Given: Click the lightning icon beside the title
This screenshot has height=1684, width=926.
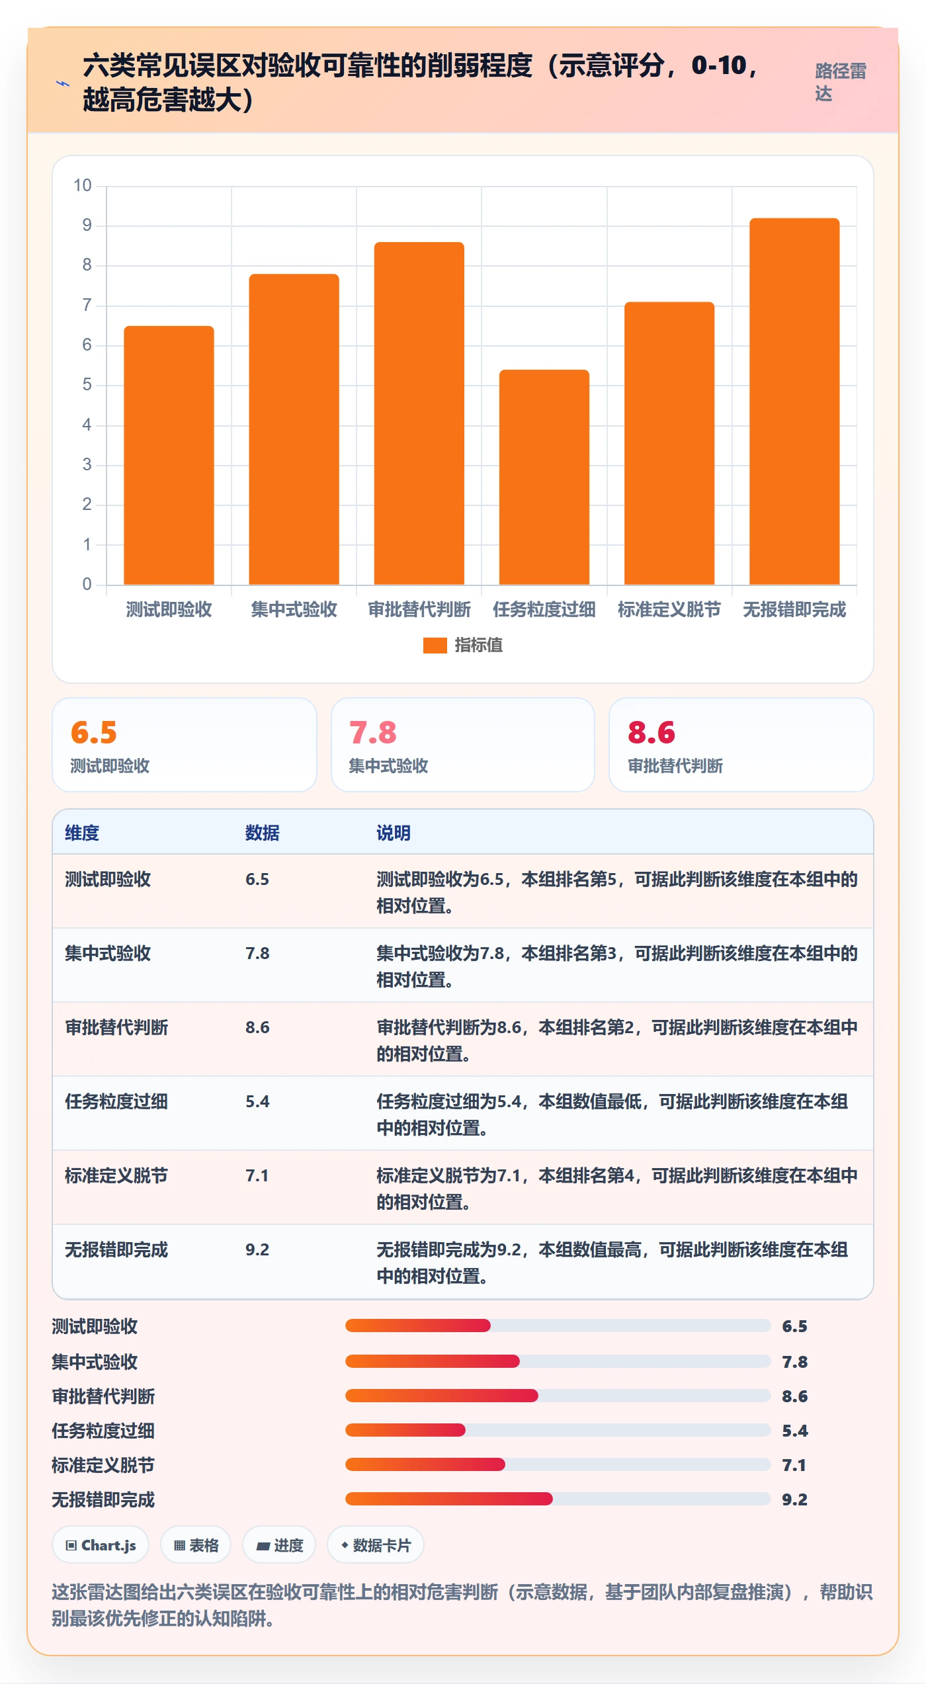Looking at the screenshot, I should pyautogui.click(x=62, y=84).
